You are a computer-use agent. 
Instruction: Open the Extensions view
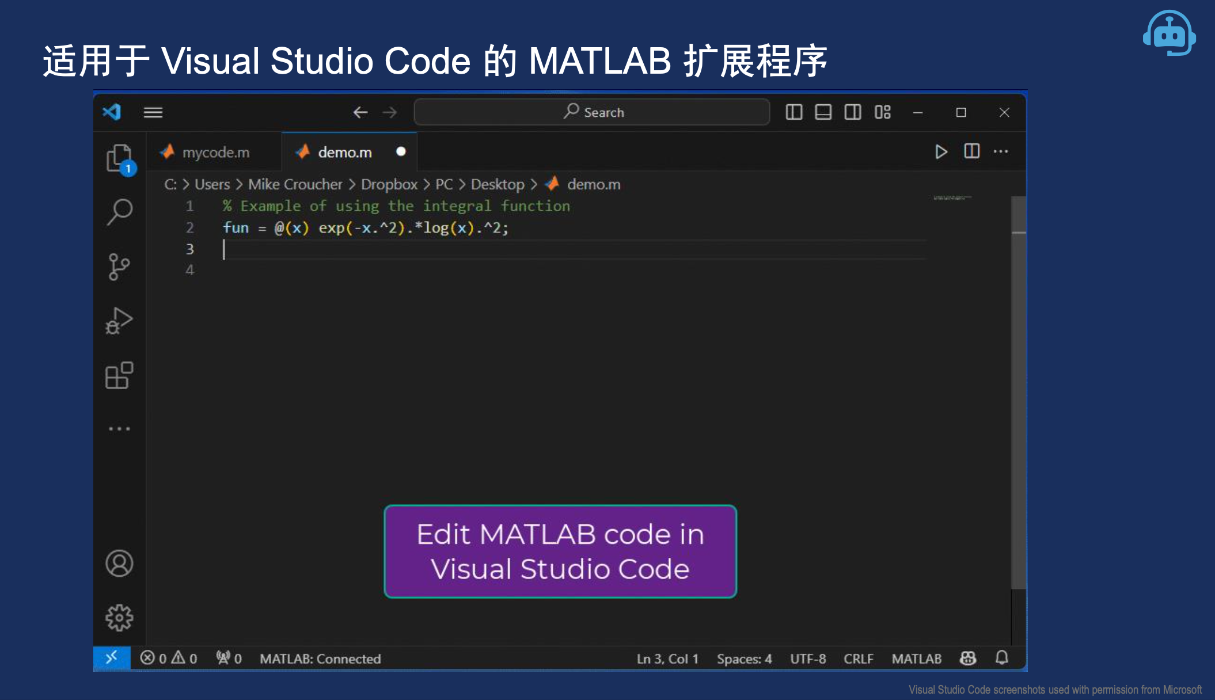pos(119,375)
